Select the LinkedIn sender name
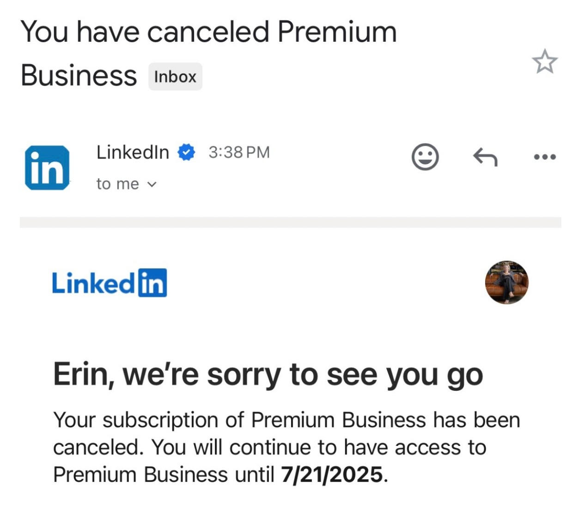The image size is (572, 531). point(133,152)
